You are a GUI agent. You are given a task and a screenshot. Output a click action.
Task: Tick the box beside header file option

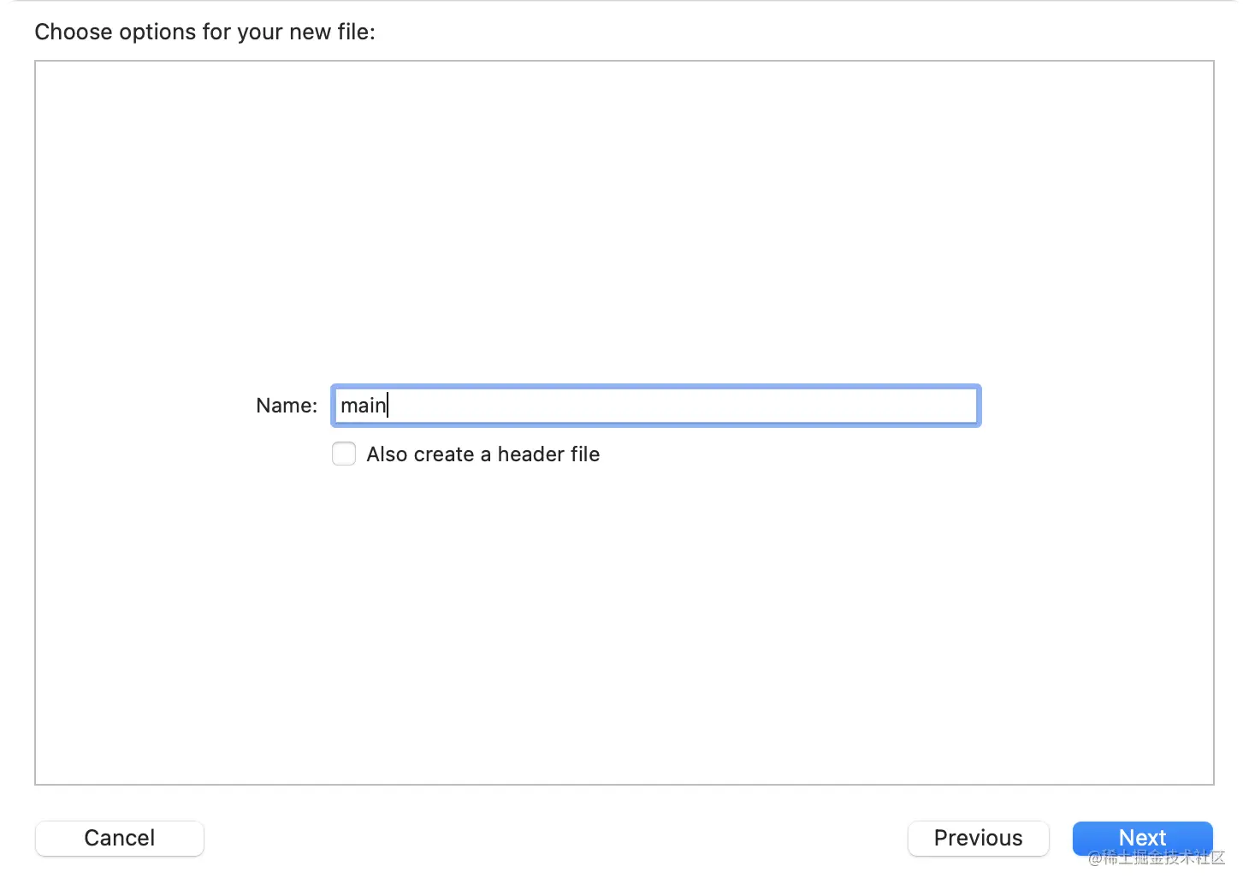344,454
